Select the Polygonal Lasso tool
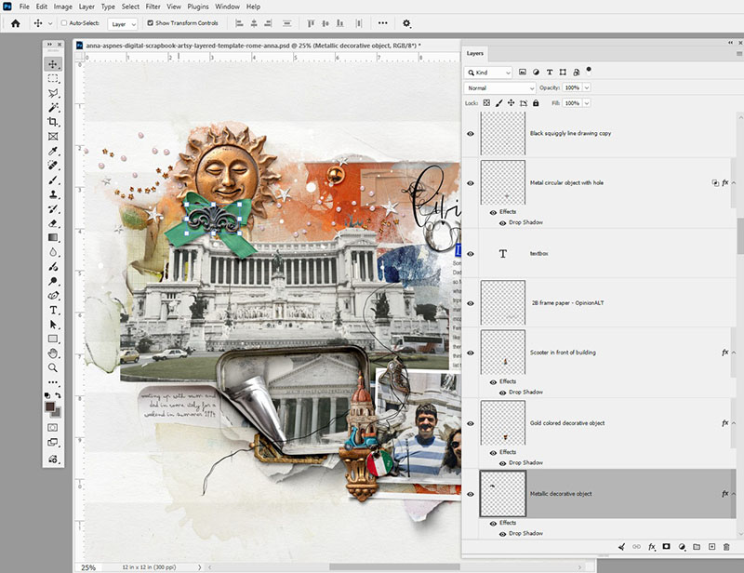Viewport: 744px width, 573px height. coord(53,93)
